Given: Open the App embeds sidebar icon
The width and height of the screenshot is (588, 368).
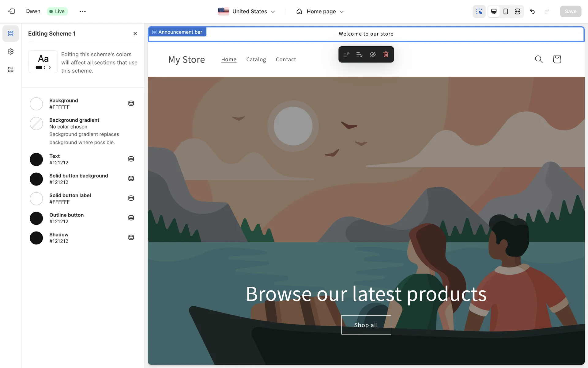Looking at the screenshot, I should pyautogui.click(x=11, y=70).
